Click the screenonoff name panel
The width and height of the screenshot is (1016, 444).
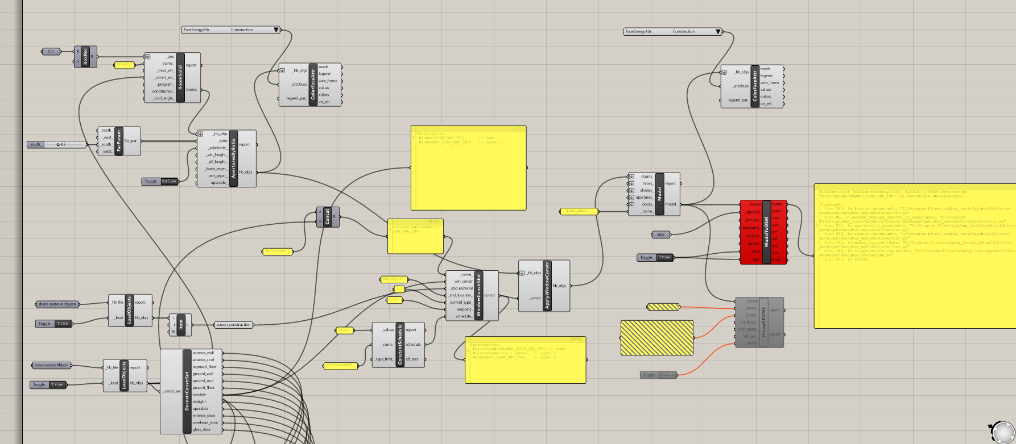coord(341,366)
